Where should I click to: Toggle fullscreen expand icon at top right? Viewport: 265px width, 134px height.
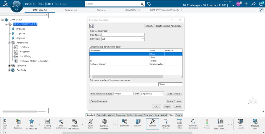click(261, 10)
